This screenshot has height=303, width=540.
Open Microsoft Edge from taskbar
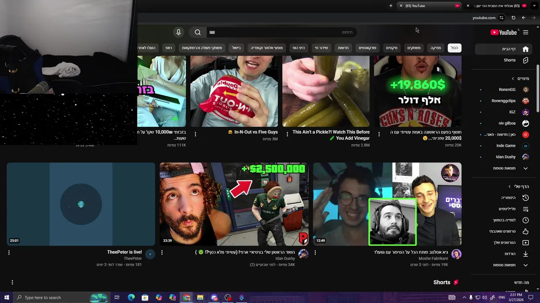(131, 298)
